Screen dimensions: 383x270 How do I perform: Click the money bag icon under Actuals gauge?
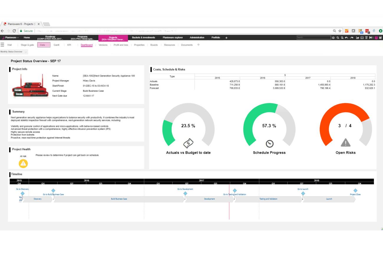tap(188, 143)
